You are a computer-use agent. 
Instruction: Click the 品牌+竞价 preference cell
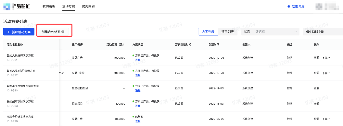78,73
